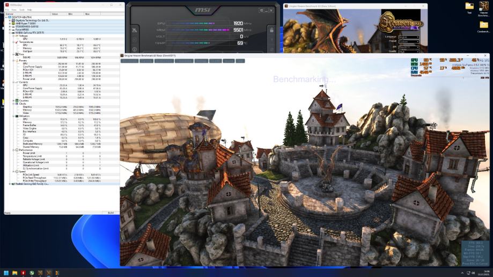Click the Value column header in HWMonitor
493x277 pixels.
58,14
